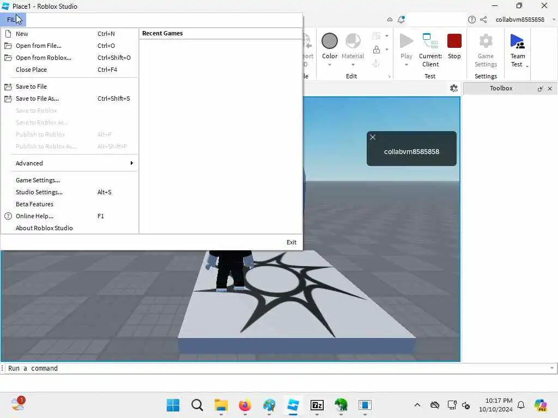This screenshot has width=558, height=418.
Task: Click the green creature taskbar icon
Action: pos(341,405)
